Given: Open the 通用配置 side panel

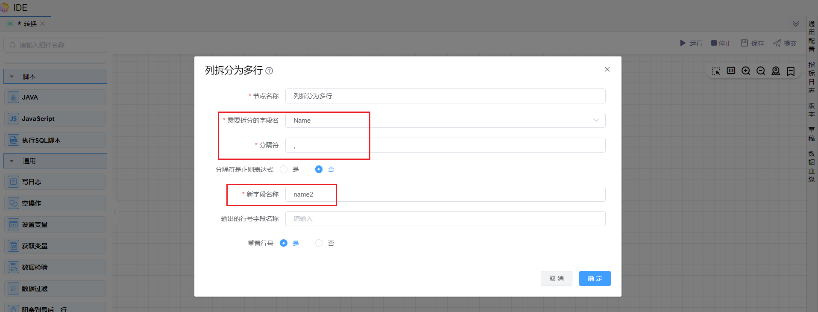Looking at the screenshot, I should point(812,36).
